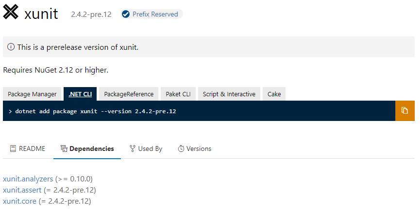Click the version label 2.4.2-pre.12 in the header
Viewport: 420px width, 209px height.
91,15
